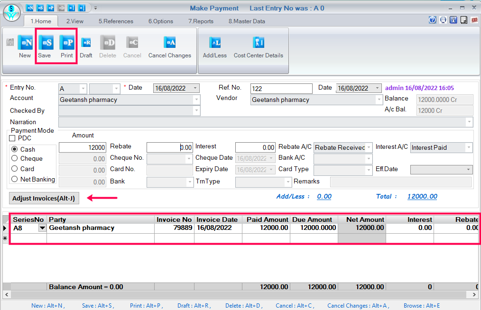Click the application logo orb
The width and height of the screenshot is (481, 310).
[x=12, y=13]
